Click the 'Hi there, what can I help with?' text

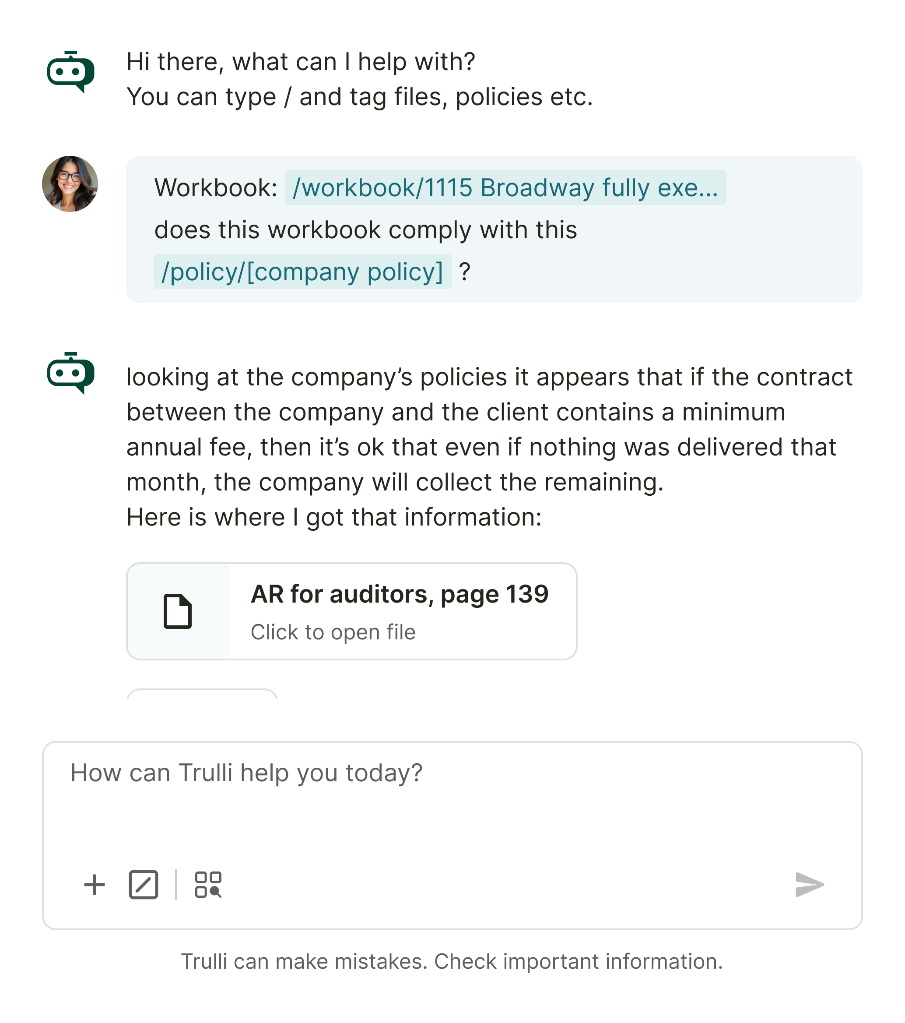pos(301,62)
